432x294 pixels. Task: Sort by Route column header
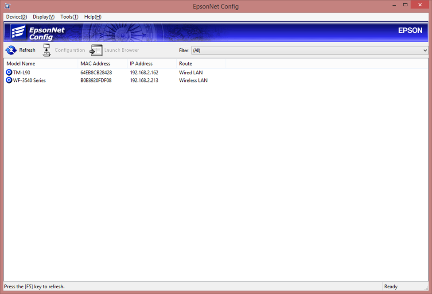click(201, 64)
